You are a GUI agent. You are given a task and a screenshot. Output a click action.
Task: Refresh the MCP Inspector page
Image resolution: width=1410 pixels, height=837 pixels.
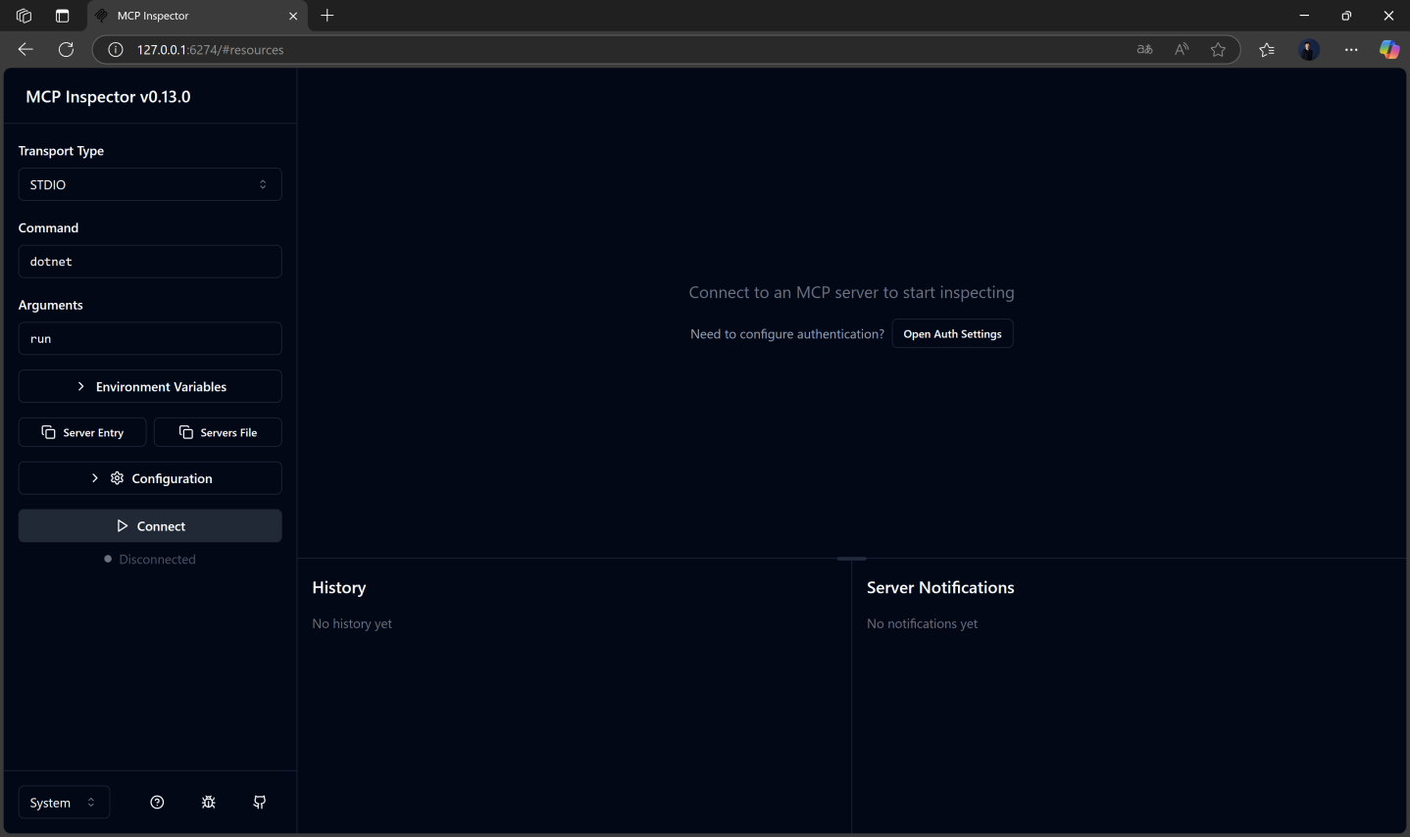67,50
